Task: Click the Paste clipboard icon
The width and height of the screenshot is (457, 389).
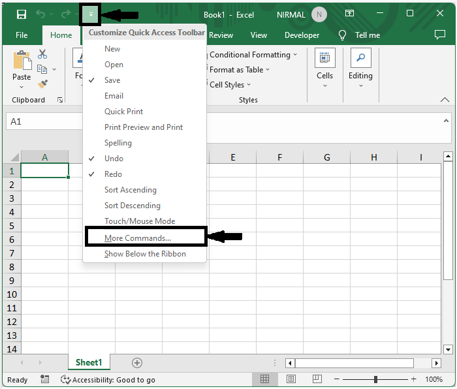Action: click(22, 60)
